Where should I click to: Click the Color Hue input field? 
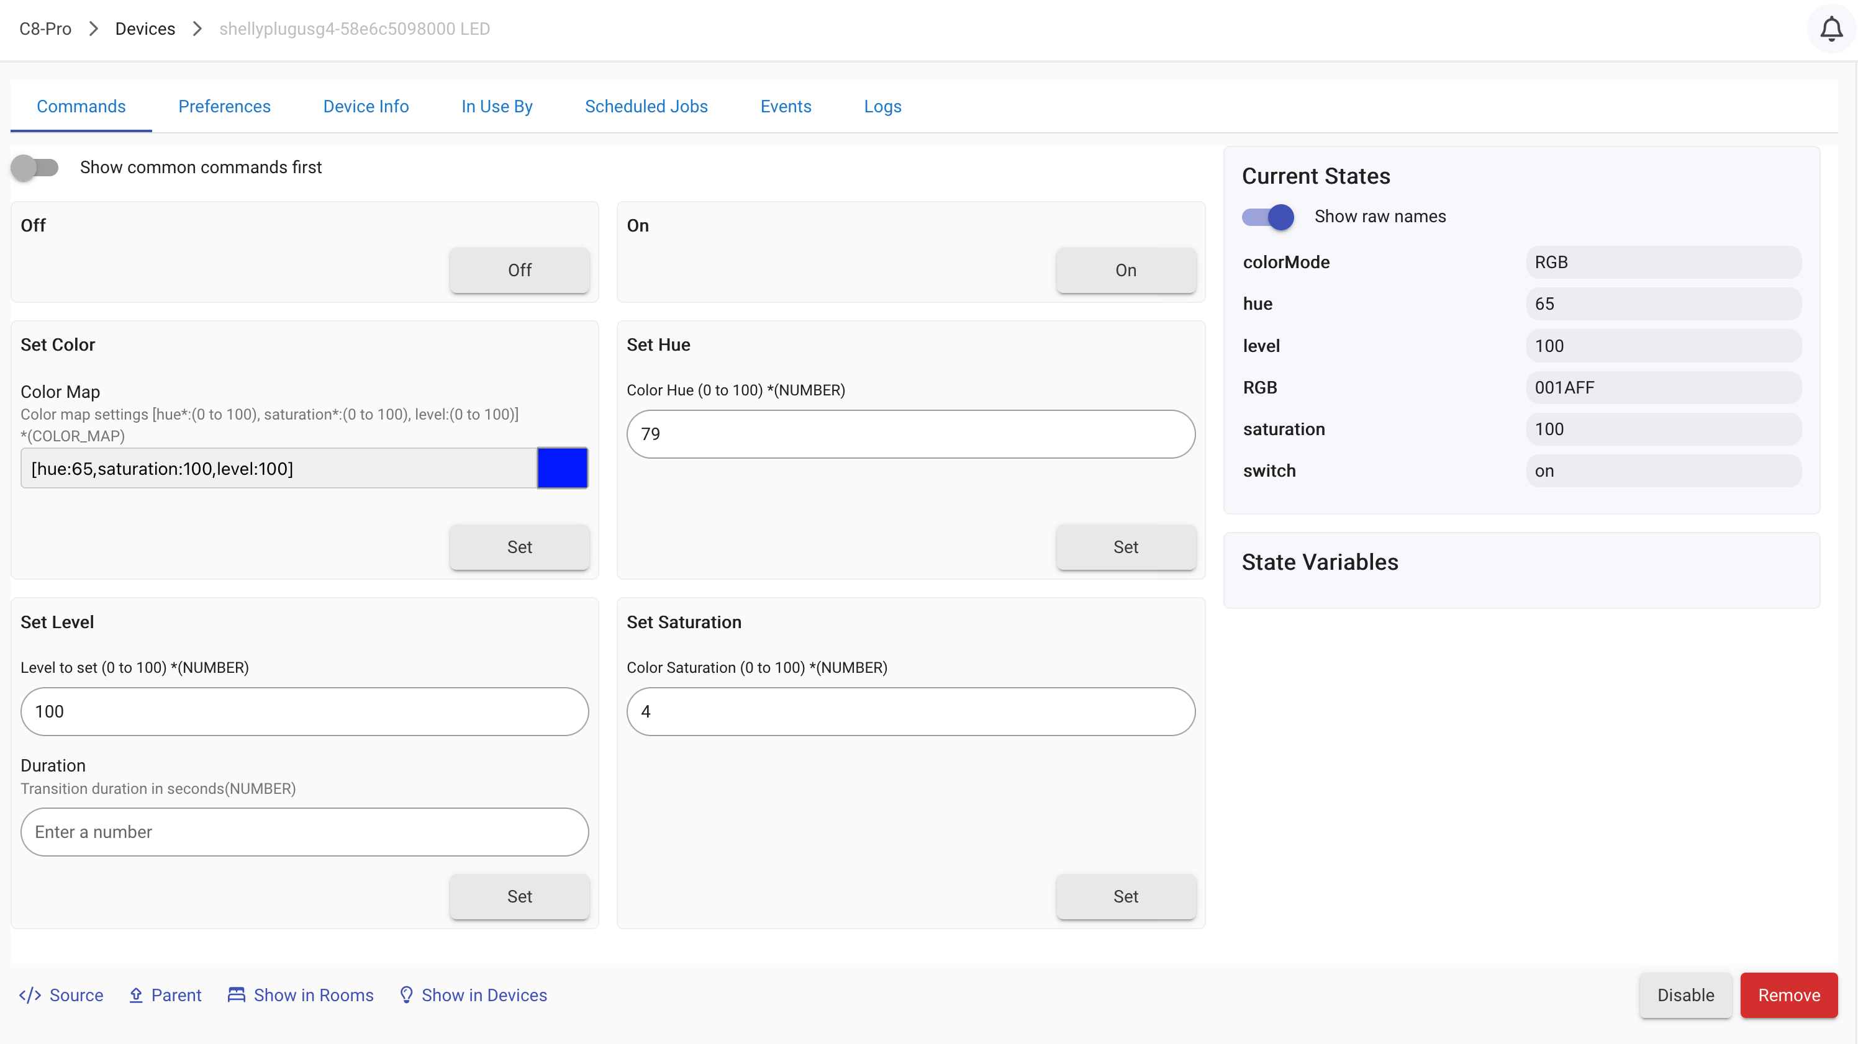click(x=910, y=434)
